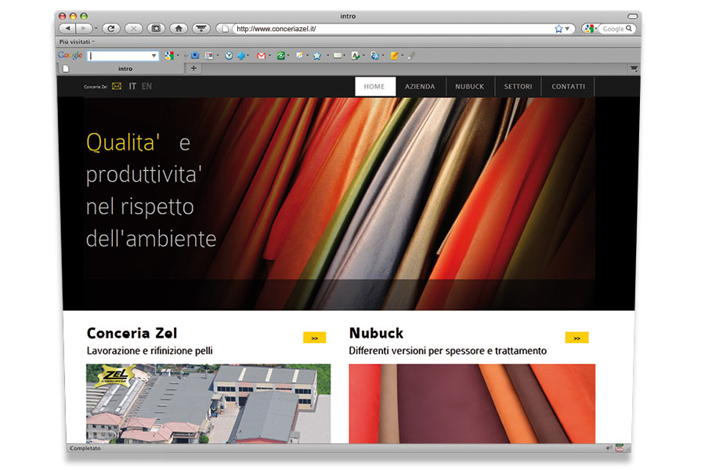Screen dimensions: 705x470
Task: Click the status bar add-on icon
Action: (620, 448)
